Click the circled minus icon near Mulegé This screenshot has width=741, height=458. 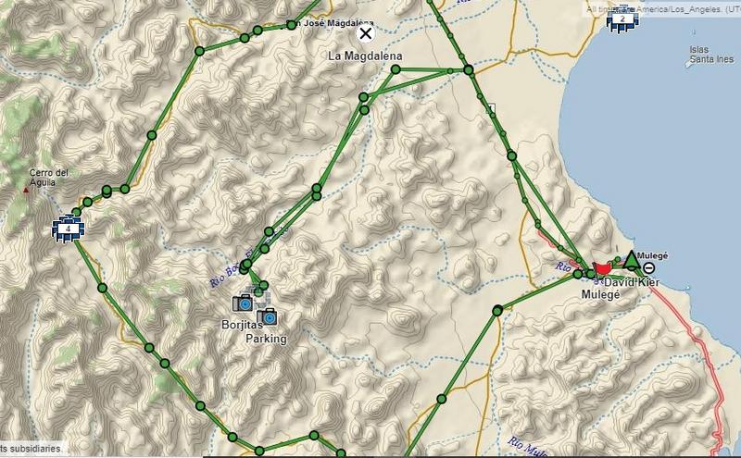[649, 268]
